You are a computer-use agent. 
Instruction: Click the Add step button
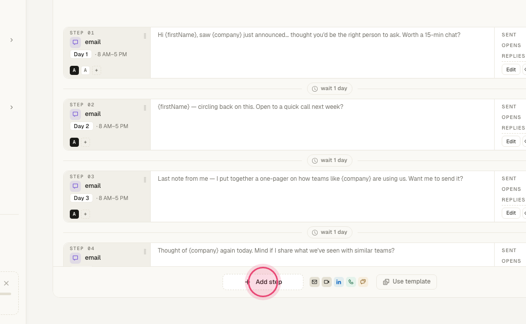[263, 282]
